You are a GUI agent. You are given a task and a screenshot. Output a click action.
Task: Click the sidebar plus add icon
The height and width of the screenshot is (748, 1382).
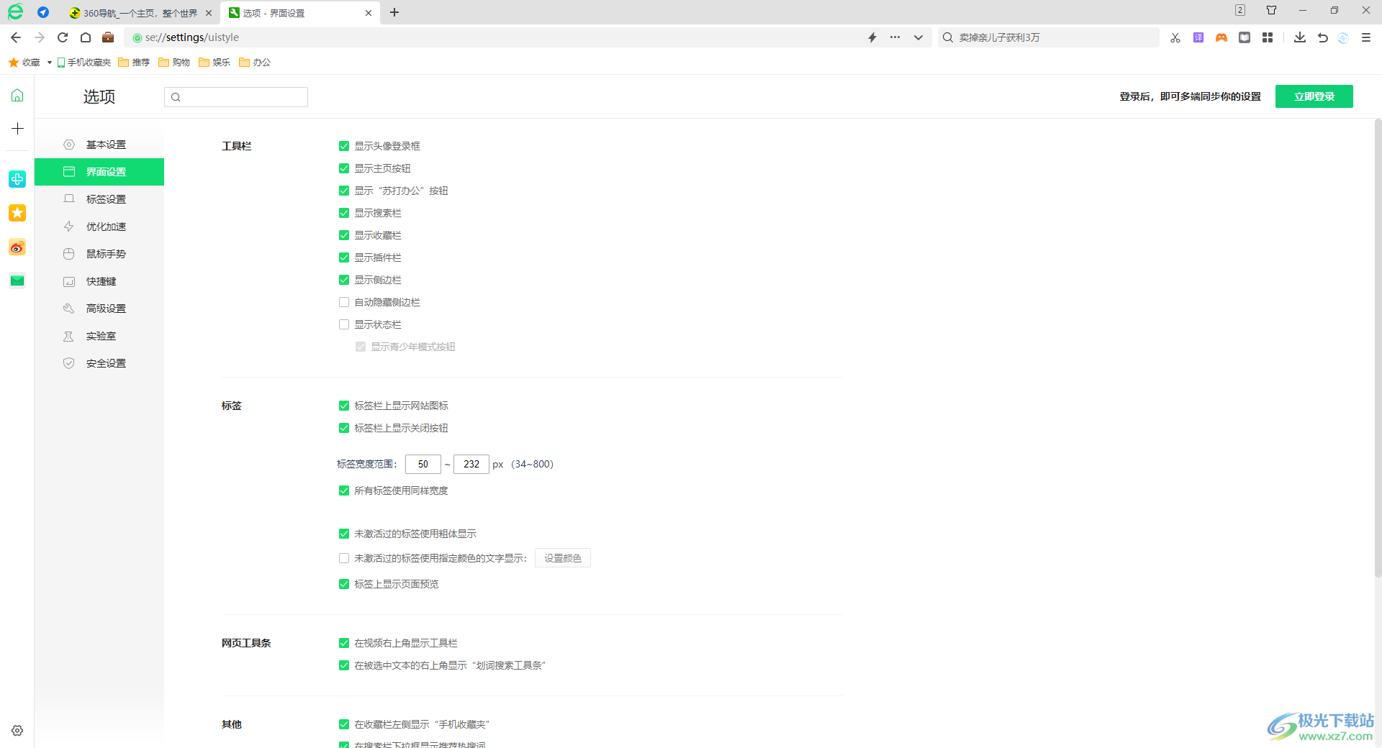(17, 129)
